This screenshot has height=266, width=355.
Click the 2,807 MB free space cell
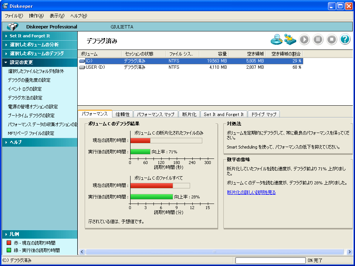click(255, 67)
